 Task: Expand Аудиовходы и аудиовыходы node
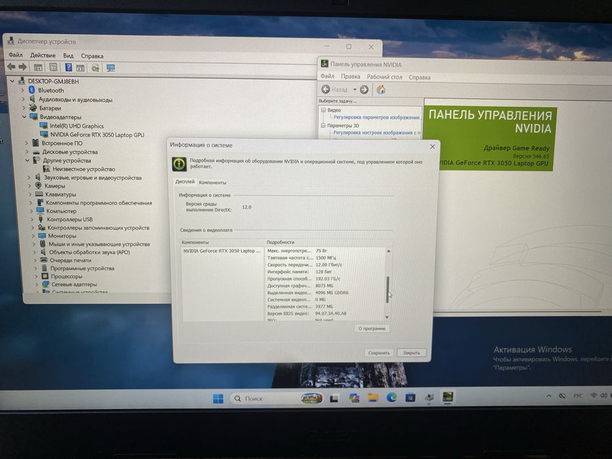[x=23, y=99]
